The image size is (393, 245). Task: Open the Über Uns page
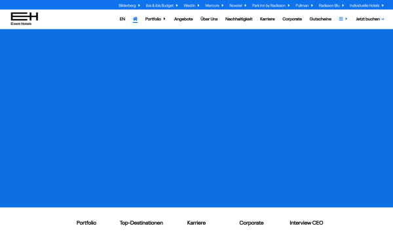209,19
